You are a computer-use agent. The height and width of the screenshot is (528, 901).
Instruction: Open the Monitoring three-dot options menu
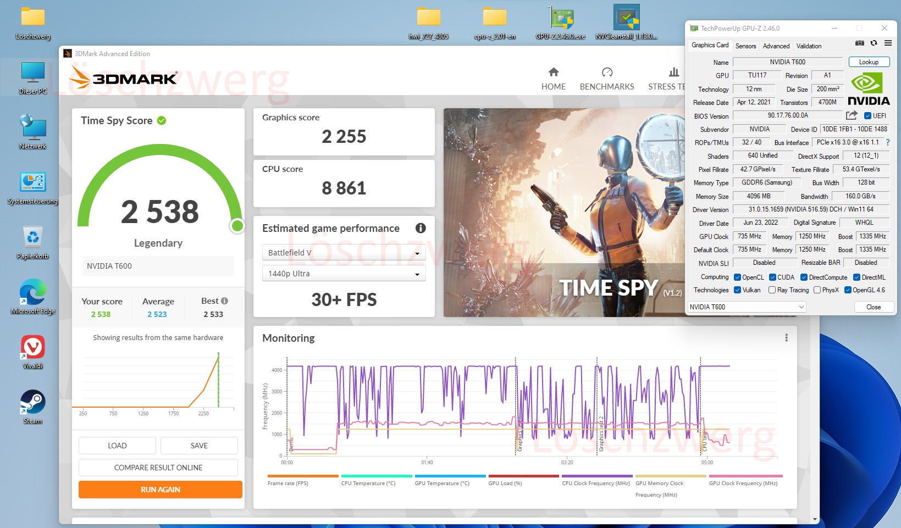click(x=786, y=338)
